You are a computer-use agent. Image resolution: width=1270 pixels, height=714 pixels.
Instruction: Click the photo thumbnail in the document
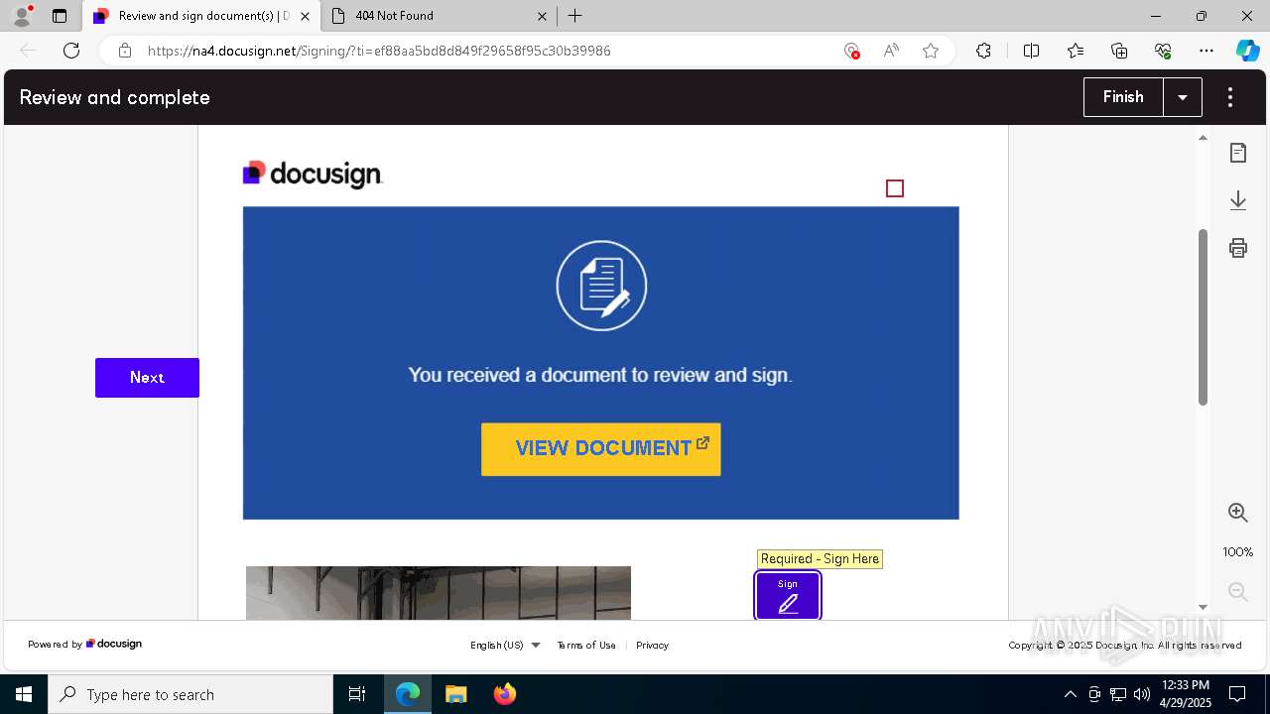(439, 593)
